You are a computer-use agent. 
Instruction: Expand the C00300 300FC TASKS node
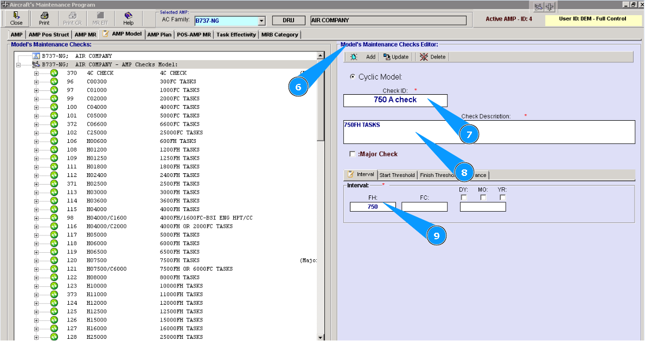[36, 82]
